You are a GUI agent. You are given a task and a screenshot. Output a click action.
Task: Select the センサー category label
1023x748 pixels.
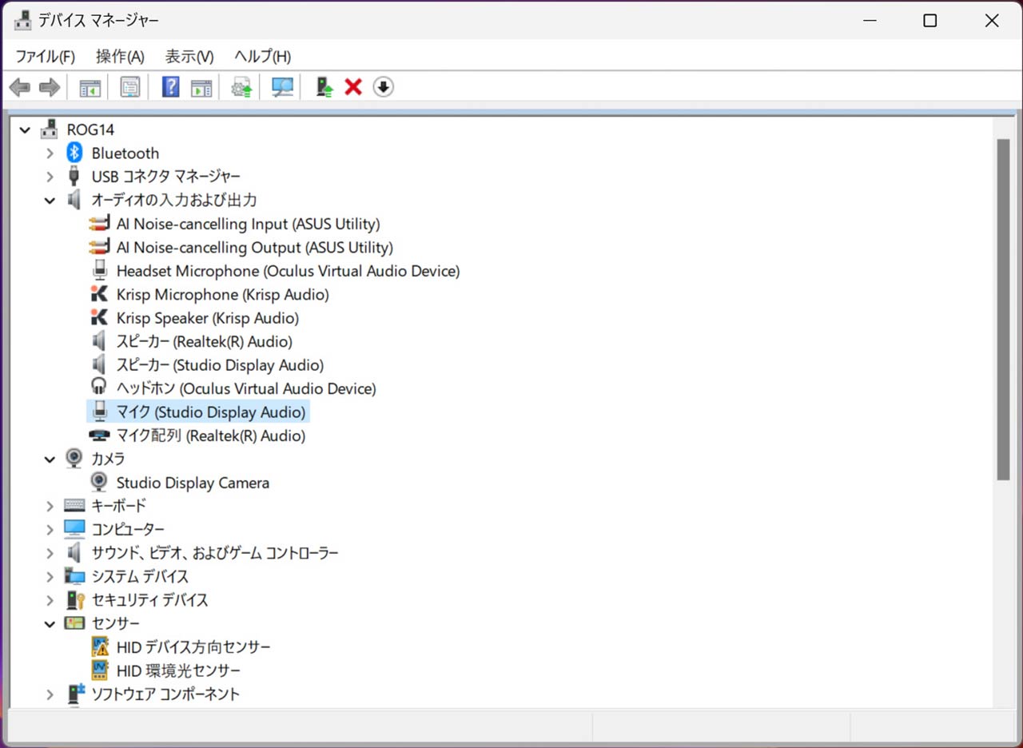(115, 623)
